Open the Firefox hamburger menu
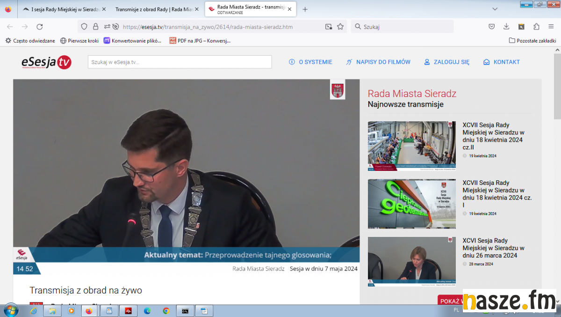Screen dimensions: 561x317 point(551,27)
